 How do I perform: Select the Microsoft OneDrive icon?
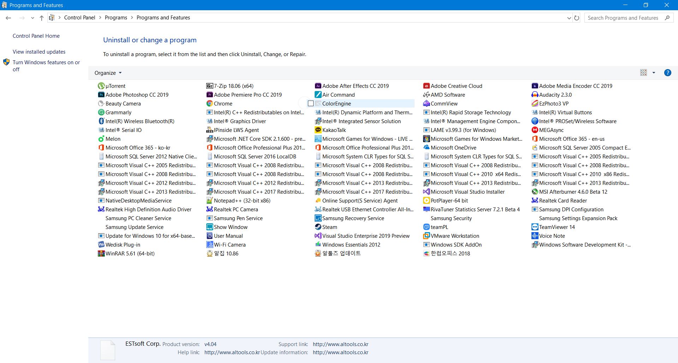(427, 147)
